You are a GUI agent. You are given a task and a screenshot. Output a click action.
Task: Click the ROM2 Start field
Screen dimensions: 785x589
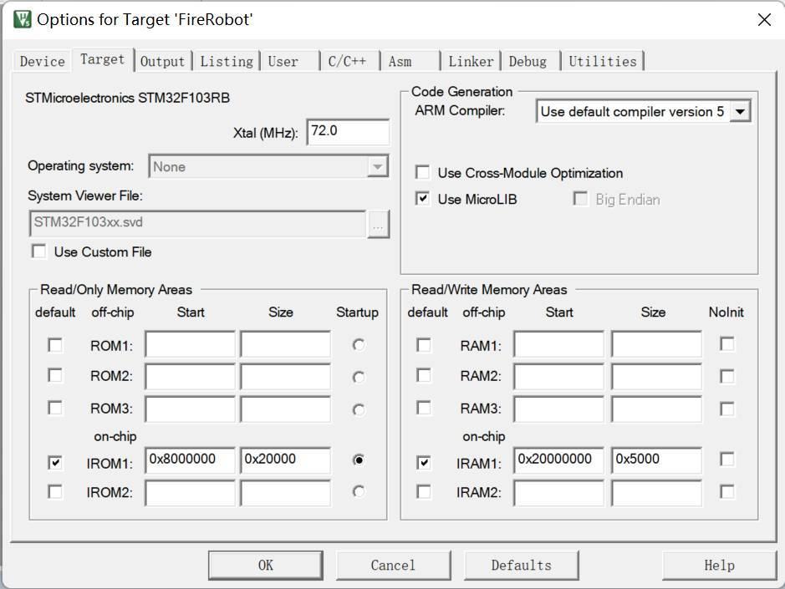(x=191, y=376)
